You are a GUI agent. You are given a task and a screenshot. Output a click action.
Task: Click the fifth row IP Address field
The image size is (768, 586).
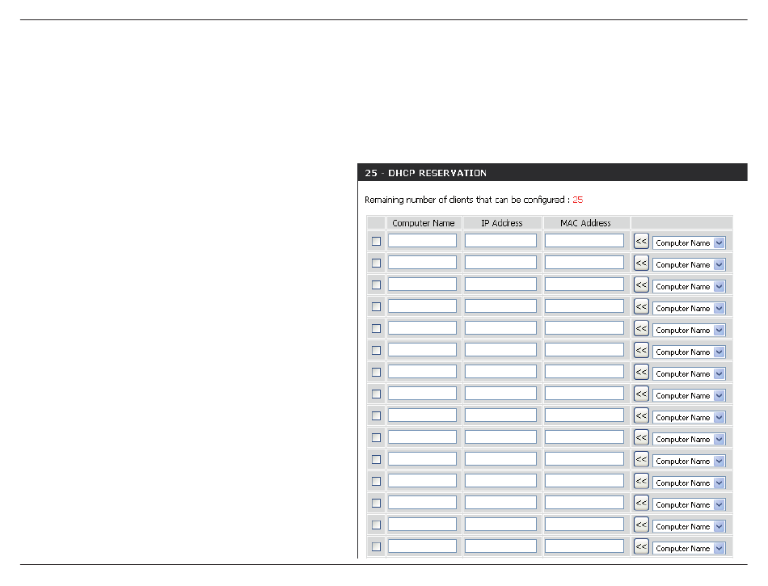point(500,327)
